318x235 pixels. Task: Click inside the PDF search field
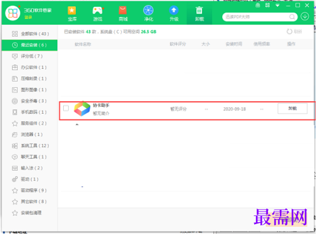[257, 17]
